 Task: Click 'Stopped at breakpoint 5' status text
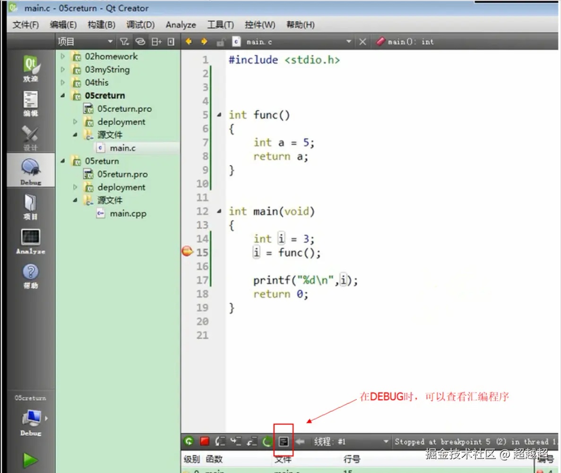[442, 441]
